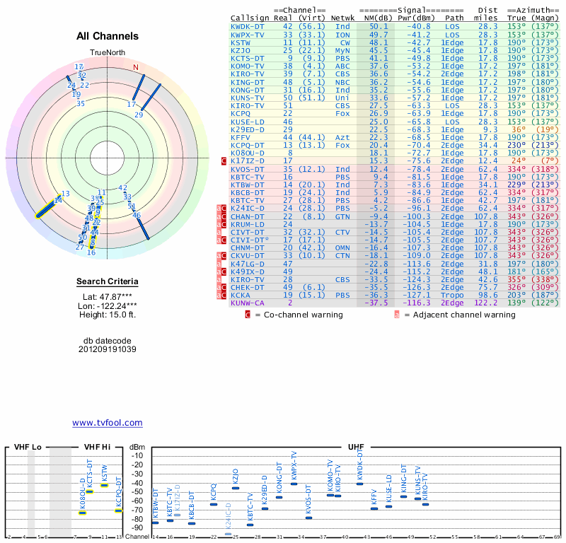This screenshot has height=543, width=566.
Task: Click the KCKA callsign in the table
Action: [x=241, y=294]
